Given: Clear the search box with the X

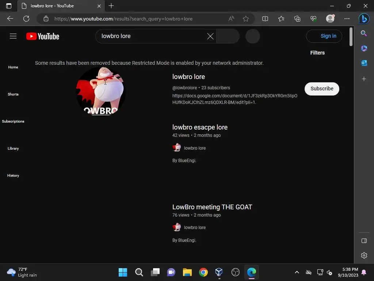Looking at the screenshot, I should point(210,36).
